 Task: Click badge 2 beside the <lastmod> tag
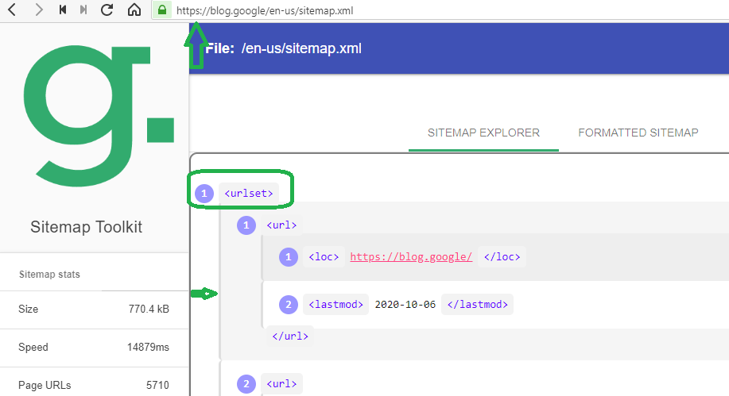coord(289,305)
